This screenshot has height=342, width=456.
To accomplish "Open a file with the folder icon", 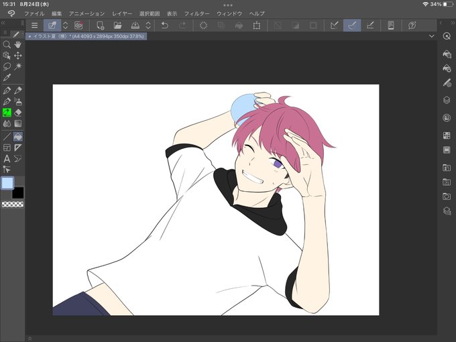I will click(x=118, y=25).
